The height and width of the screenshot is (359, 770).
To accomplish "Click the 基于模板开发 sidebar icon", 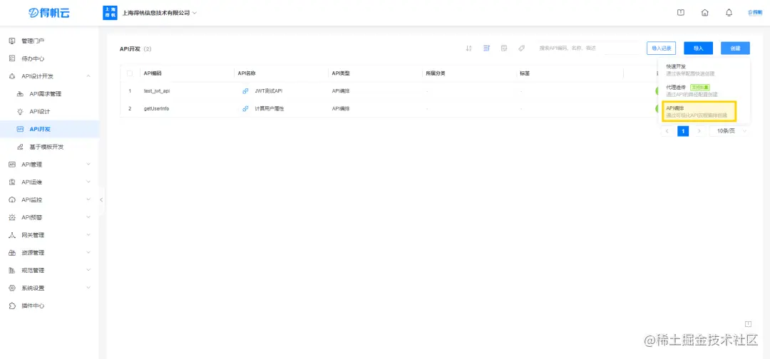I will tap(20, 147).
